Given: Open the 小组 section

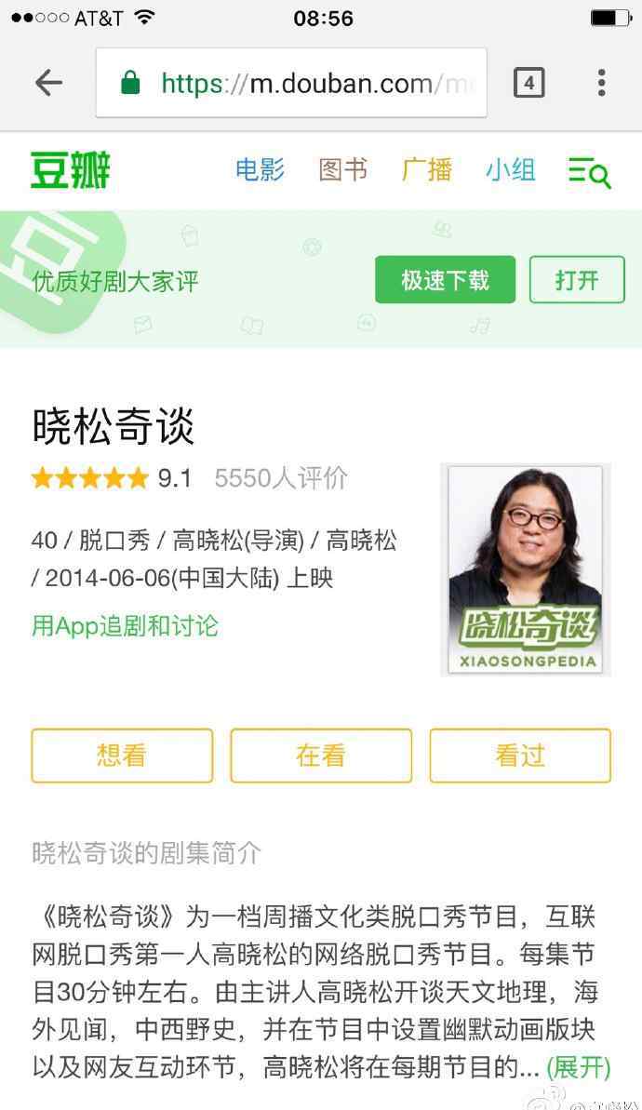Looking at the screenshot, I should (x=510, y=170).
